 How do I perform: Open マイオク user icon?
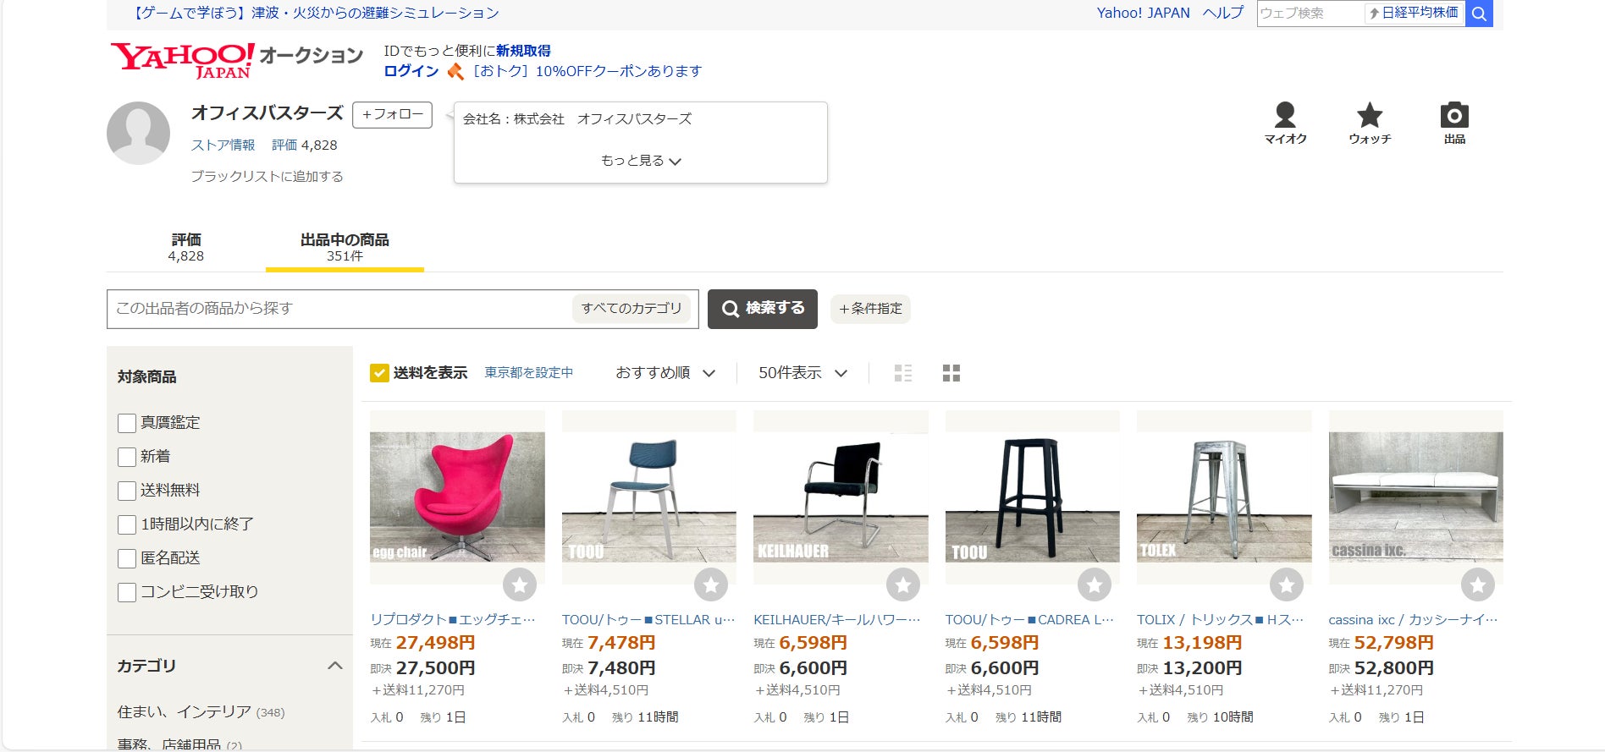(x=1285, y=124)
